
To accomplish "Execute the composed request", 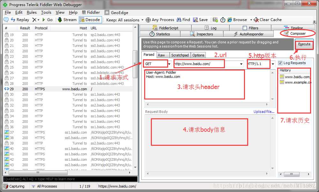I will (x=304, y=44).
